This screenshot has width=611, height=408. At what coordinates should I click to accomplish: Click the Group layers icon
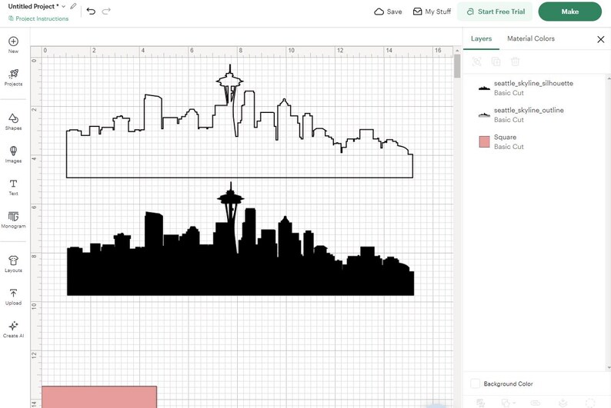point(476,61)
